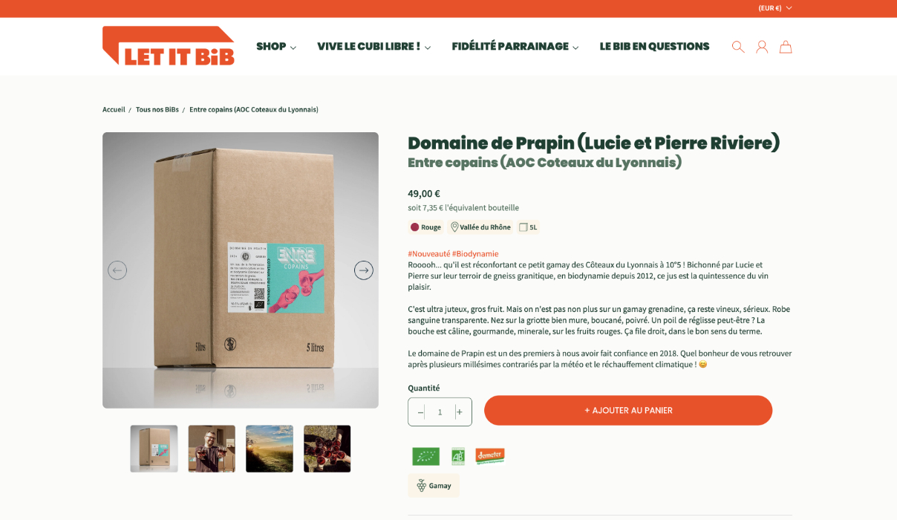Expand the SHOP dropdown menu
897x520 pixels.
276,46
